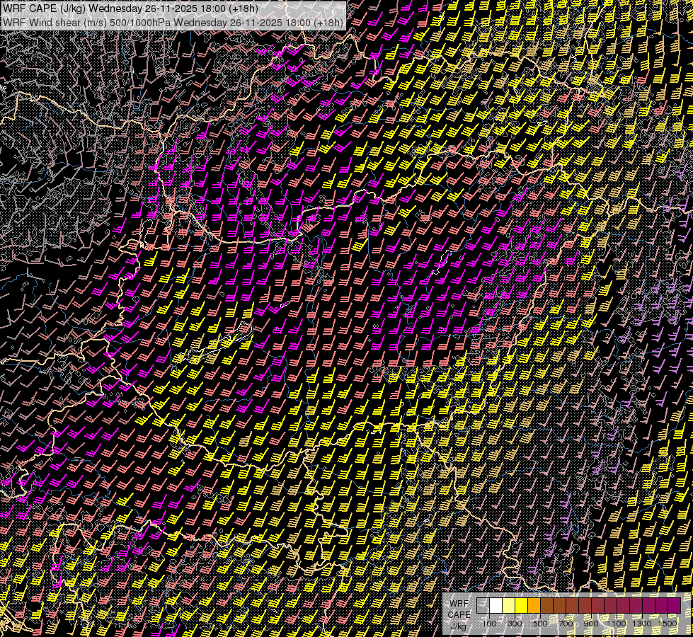Viewport: 693px width, 637px height.
Task: Pick the bright yellow CAPE legend swatch
Action: click(522, 606)
